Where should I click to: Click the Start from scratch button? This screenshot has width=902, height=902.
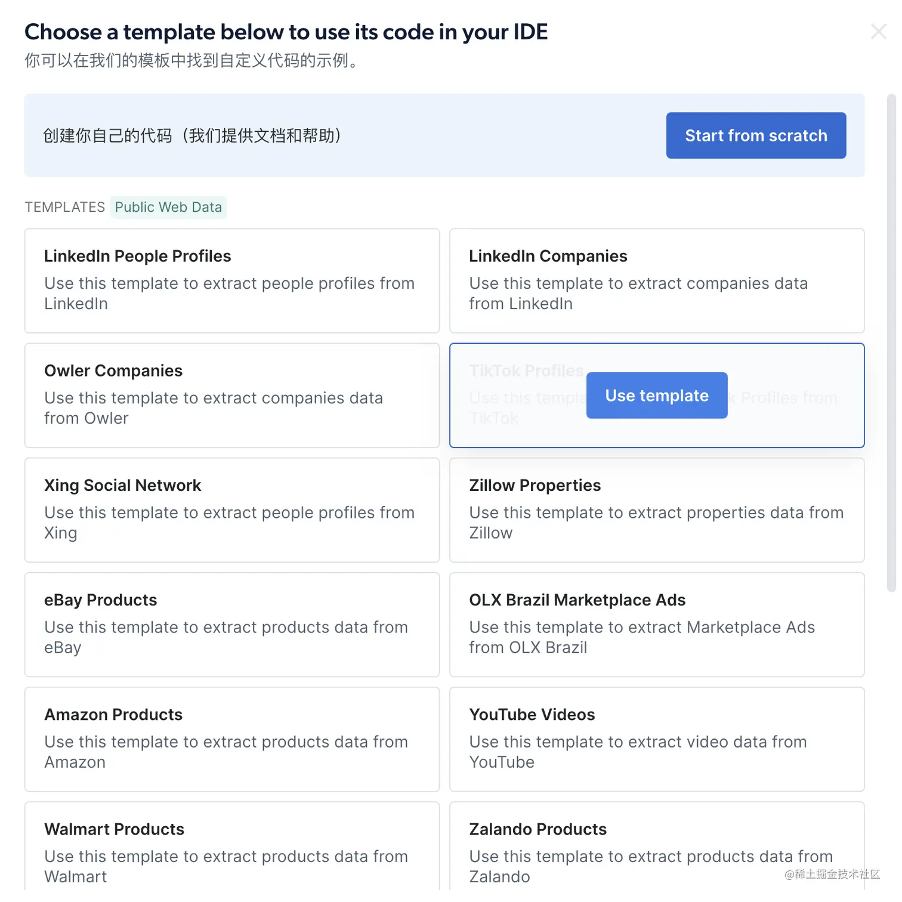[x=755, y=135]
